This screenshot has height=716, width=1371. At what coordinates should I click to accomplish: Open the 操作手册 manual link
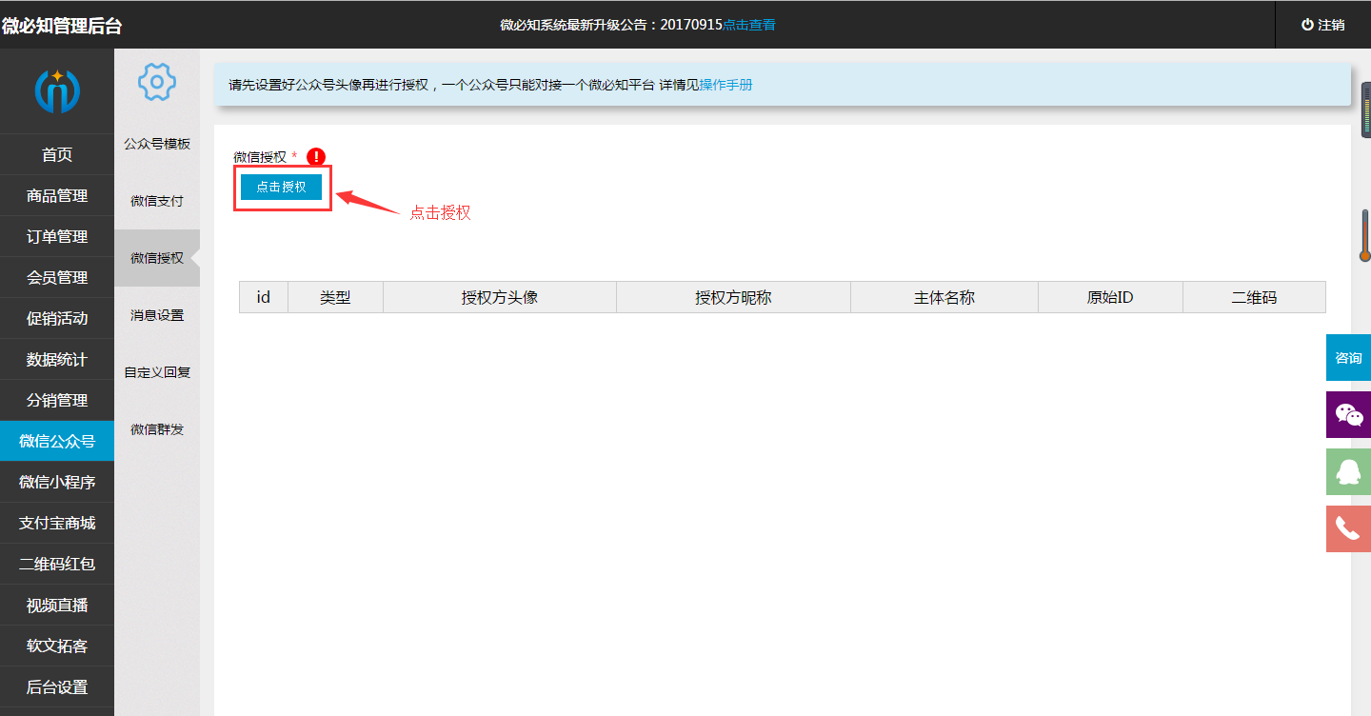(x=726, y=85)
